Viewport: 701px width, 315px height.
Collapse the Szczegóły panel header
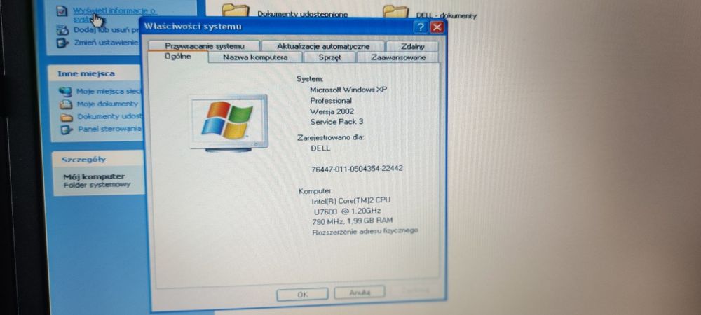(x=97, y=160)
